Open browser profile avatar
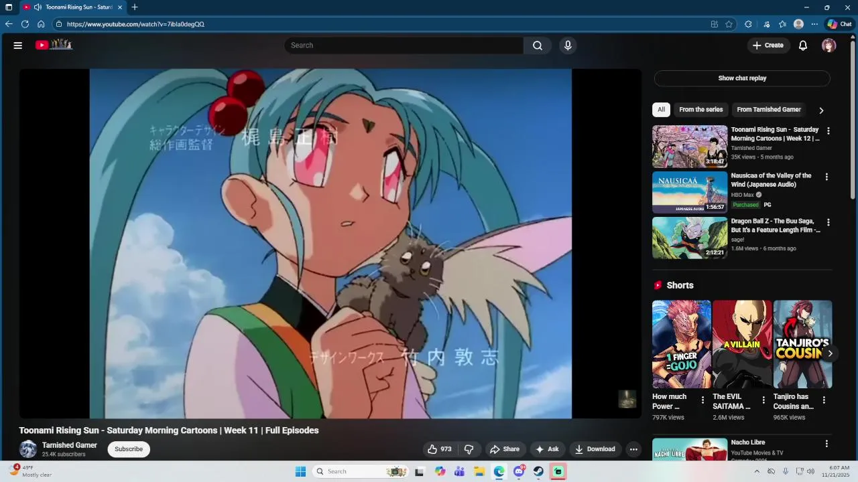The height and width of the screenshot is (482, 858). pos(798,24)
